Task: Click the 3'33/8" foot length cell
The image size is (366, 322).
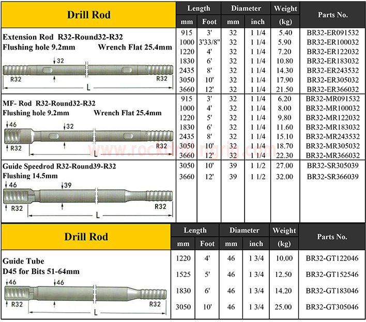Action: (209, 42)
